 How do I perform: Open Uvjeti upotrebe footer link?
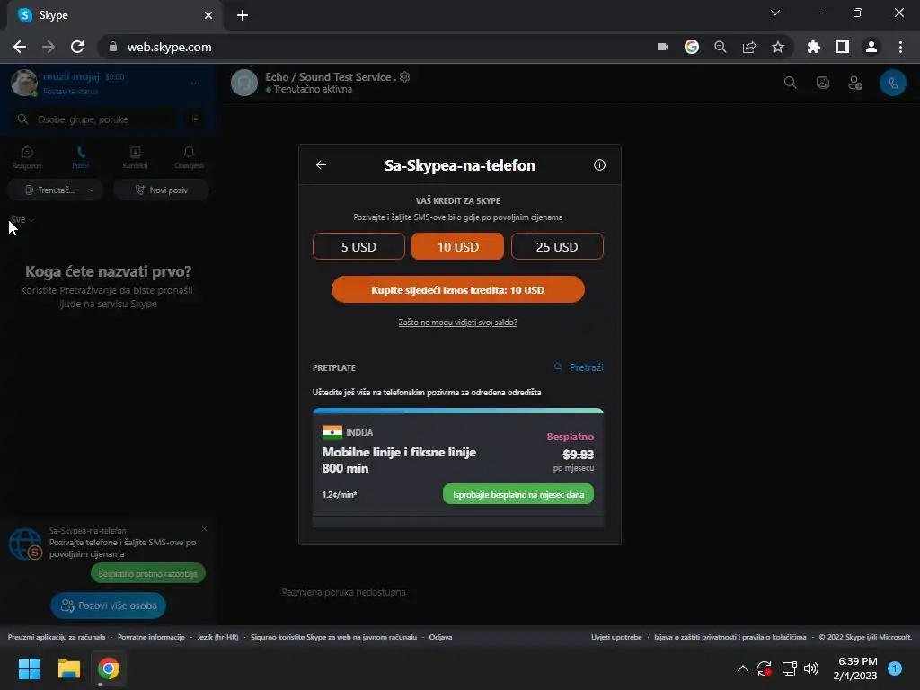[616, 637]
